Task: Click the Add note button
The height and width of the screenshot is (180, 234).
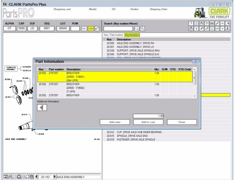Action: click(115, 122)
